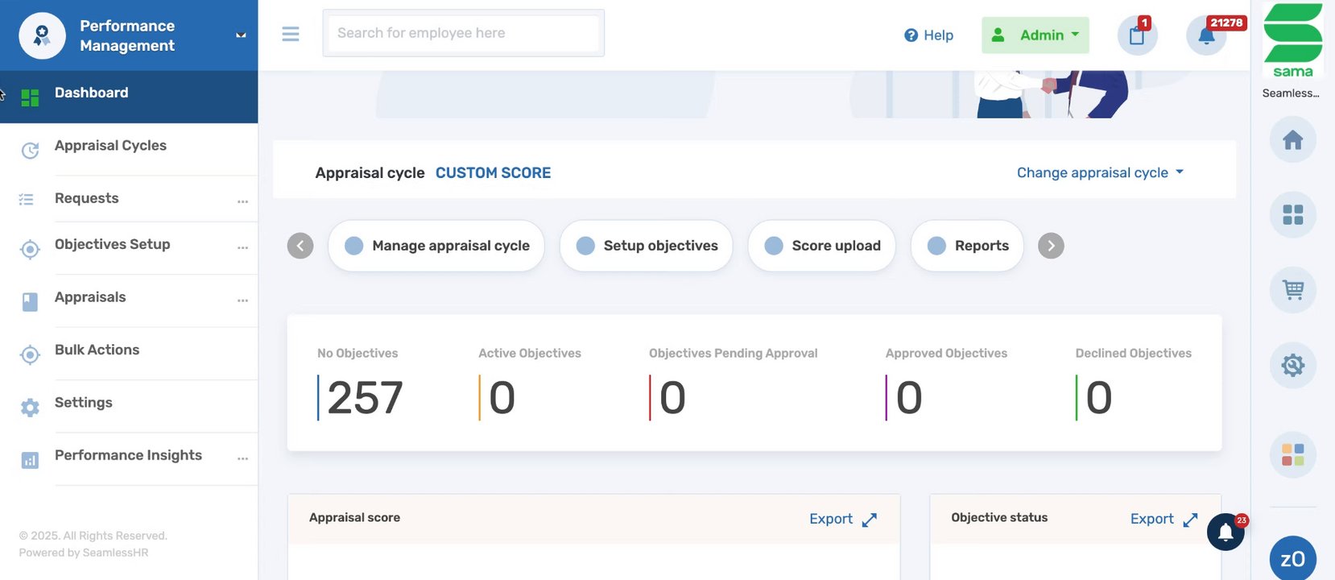Open the shopping cart icon
Image resolution: width=1335 pixels, height=580 pixels.
[x=1292, y=290]
